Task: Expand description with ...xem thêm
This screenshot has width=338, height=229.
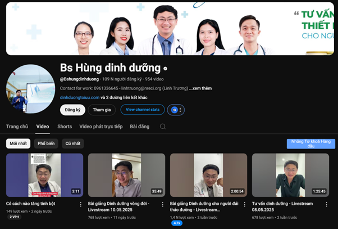Action: (x=200, y=88)
